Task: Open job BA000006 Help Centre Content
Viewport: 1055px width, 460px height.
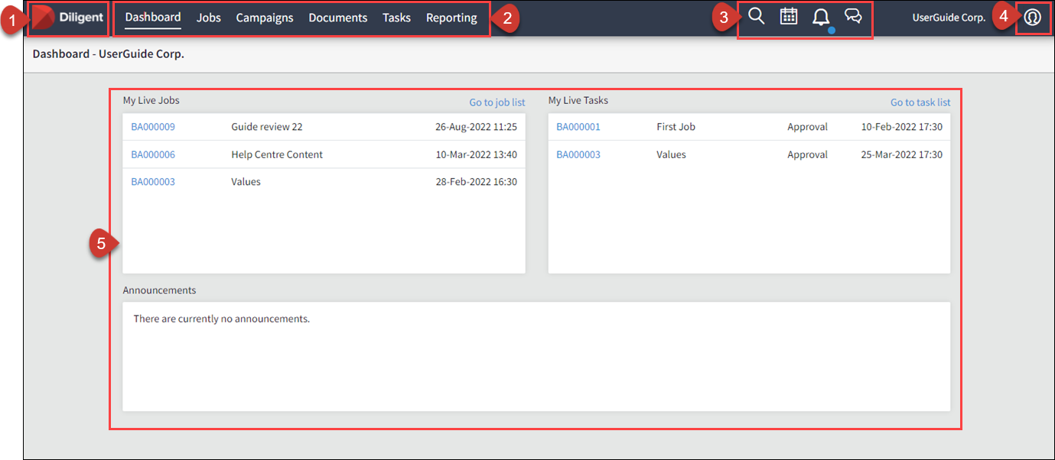Action: (x=153, y=154)
